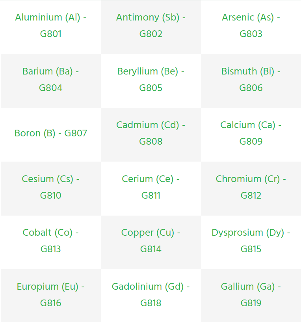Open the Chromium (Cr) - G812 link
Screen dimensions: 301x322
[251, 187]
